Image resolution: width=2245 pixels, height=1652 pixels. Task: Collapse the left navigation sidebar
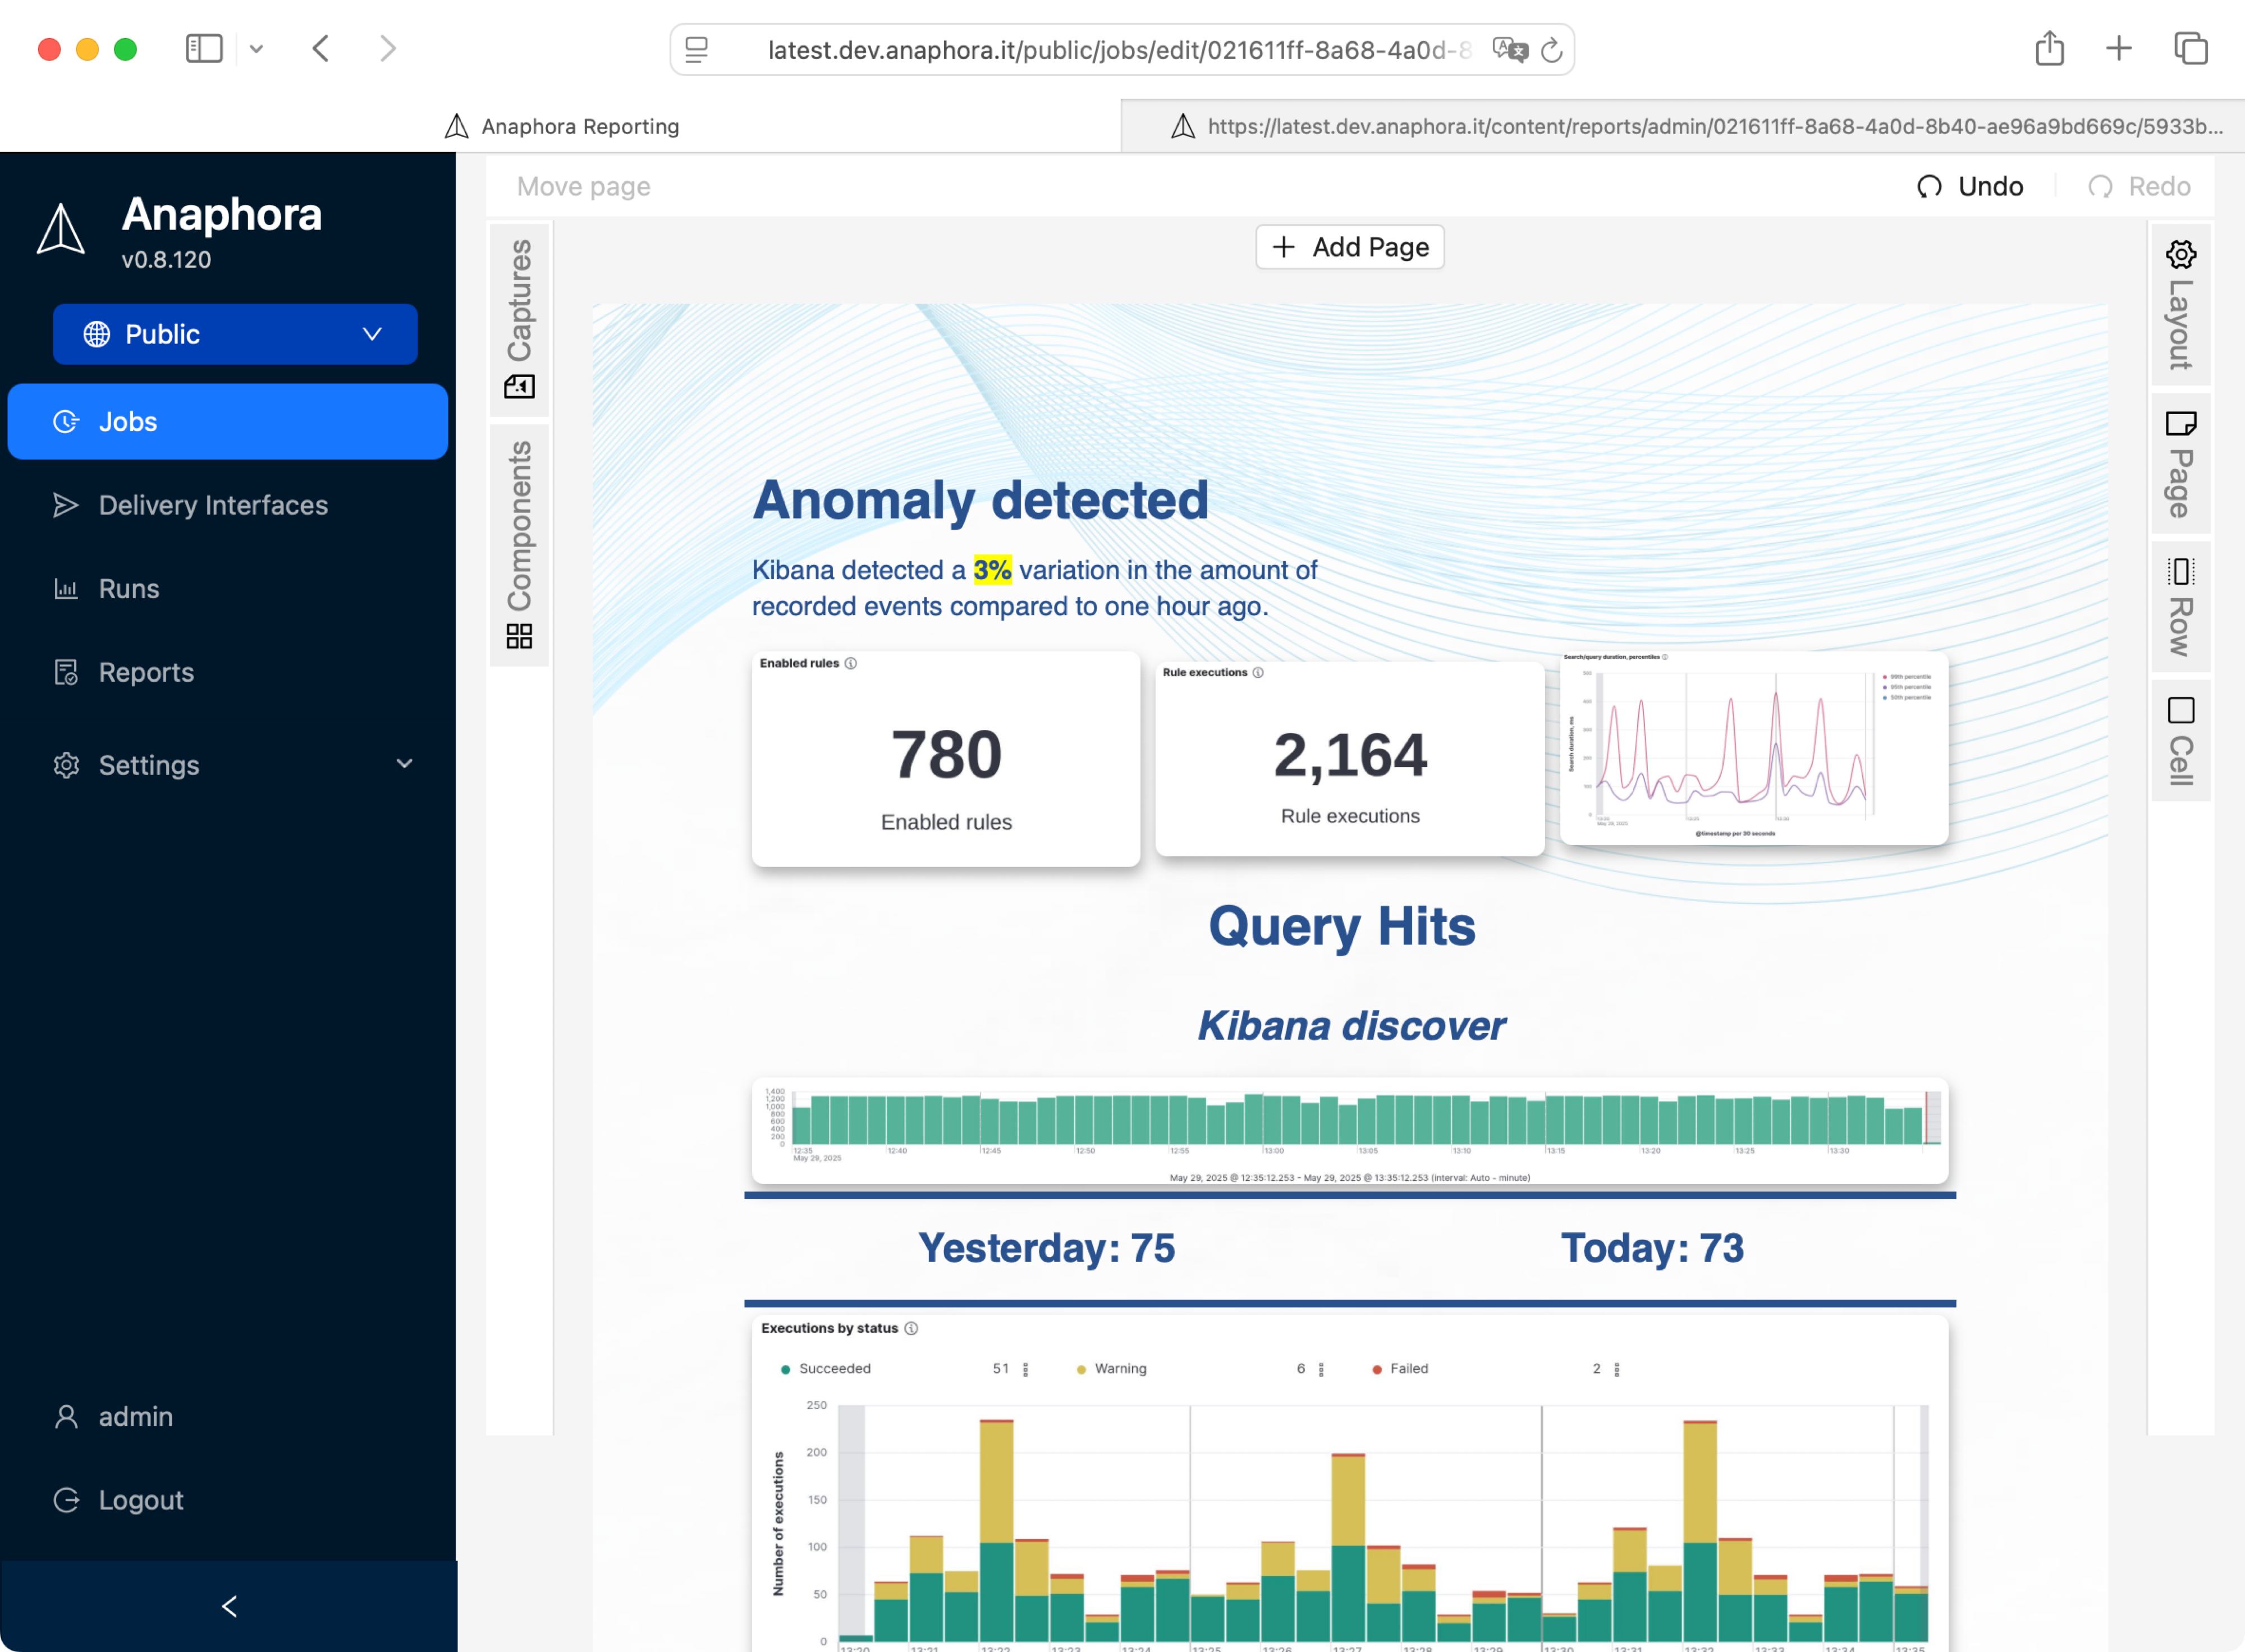click(x=229, y=1606)
